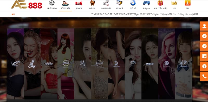Open the eBET casino provider panel
The height and width of the screenshot is (102, 208).
tap(150, 64)
